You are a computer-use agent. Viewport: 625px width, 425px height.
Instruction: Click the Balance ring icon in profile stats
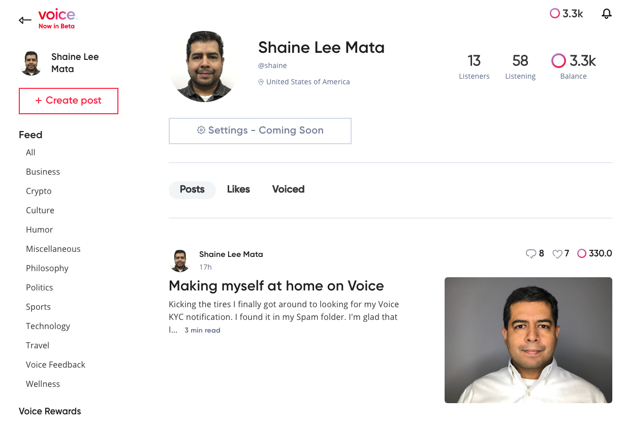click(558, 61)
